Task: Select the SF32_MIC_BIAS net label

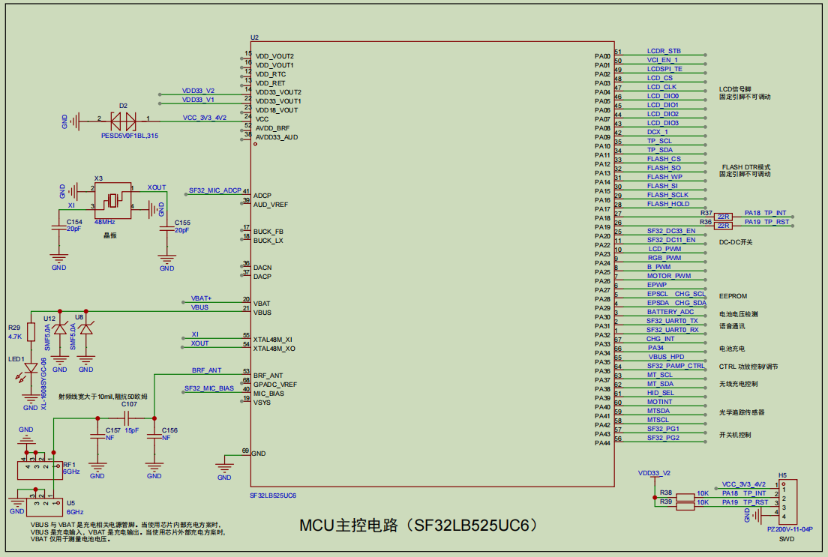Action: click(208, 388)
